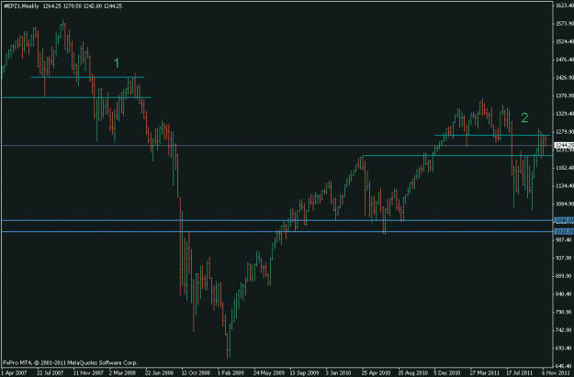574x377 pixels.
Task: Click the 840.40 price scale value
Action: (565, 294)
